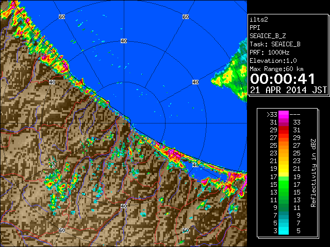Click the 60 km ring label in southeast
The height and width of the screenshot is (247, 330).
[x=186, y=230]
